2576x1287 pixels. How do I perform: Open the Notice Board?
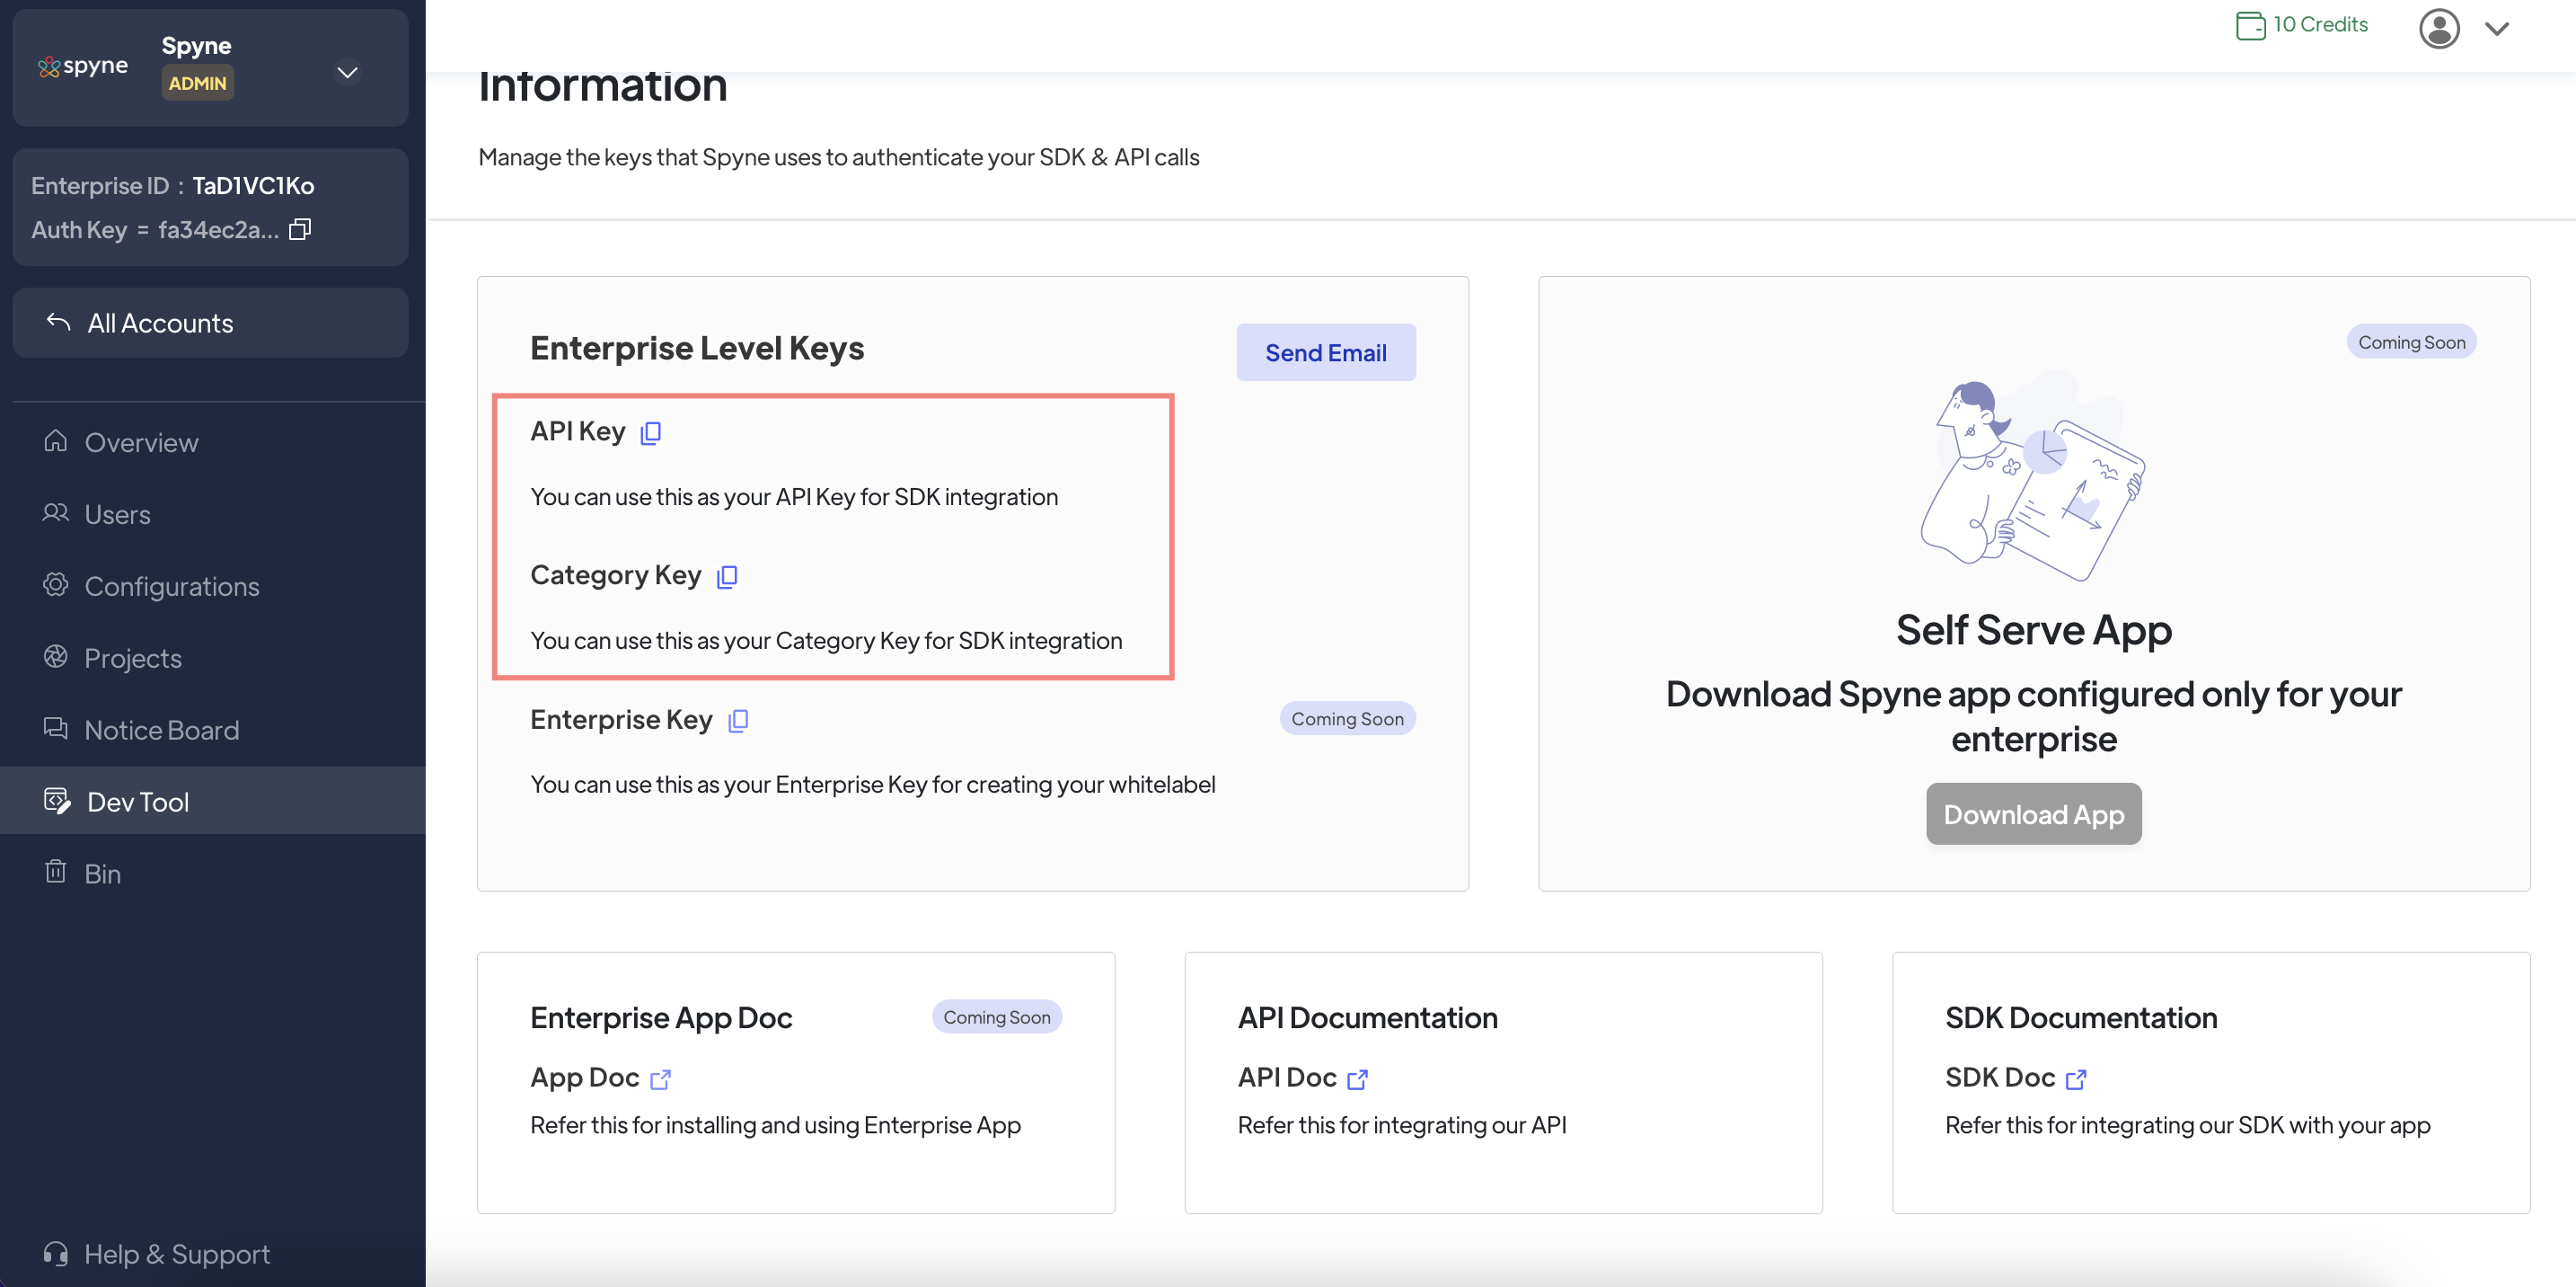coord(161,731)
